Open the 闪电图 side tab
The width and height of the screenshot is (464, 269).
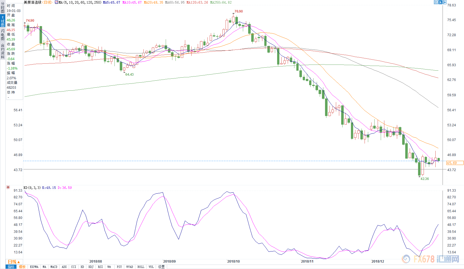[x=3, y=35]
